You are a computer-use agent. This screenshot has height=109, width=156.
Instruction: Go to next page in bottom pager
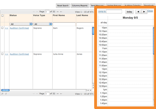[x=58, y=94]
